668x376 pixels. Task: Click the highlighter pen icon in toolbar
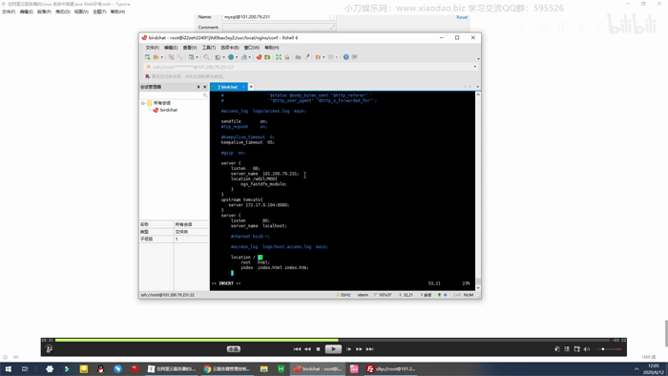click(x=307, y=57)
